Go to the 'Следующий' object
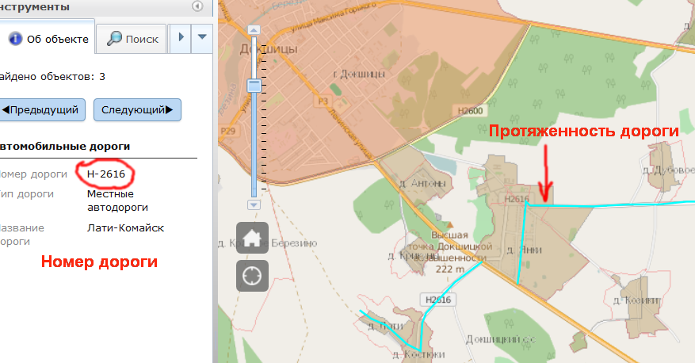Image resolution: width=695 pixels, height=363 pixels. (137, 110)
